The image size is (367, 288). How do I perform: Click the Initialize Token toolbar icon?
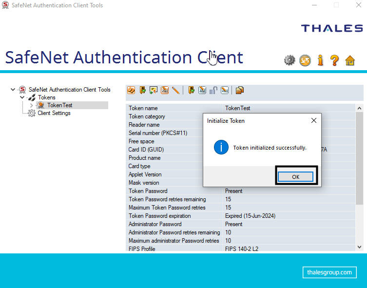pos(131,90)
